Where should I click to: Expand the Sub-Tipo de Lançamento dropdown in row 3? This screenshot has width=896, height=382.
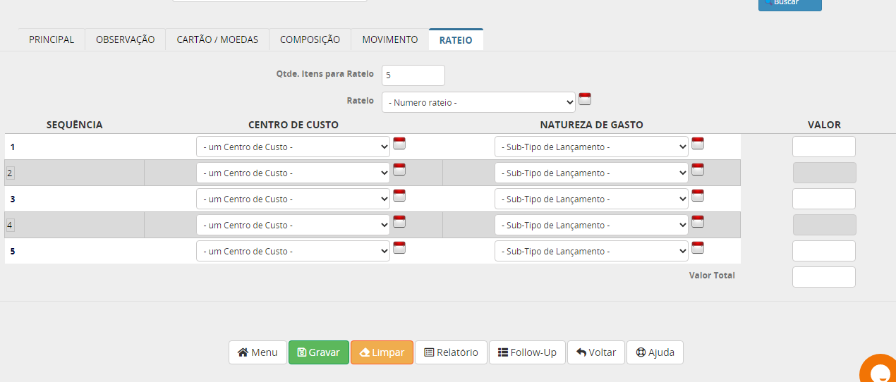[x=591, y=199]
